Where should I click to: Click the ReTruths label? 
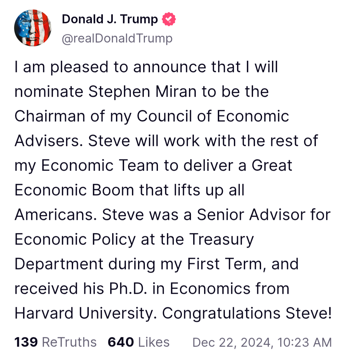[x=69, y=342]
